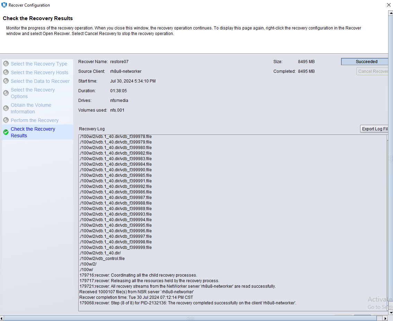Click log line vdb_f399999.file
This screenshot has height=321, width=393.
[115, 248]
